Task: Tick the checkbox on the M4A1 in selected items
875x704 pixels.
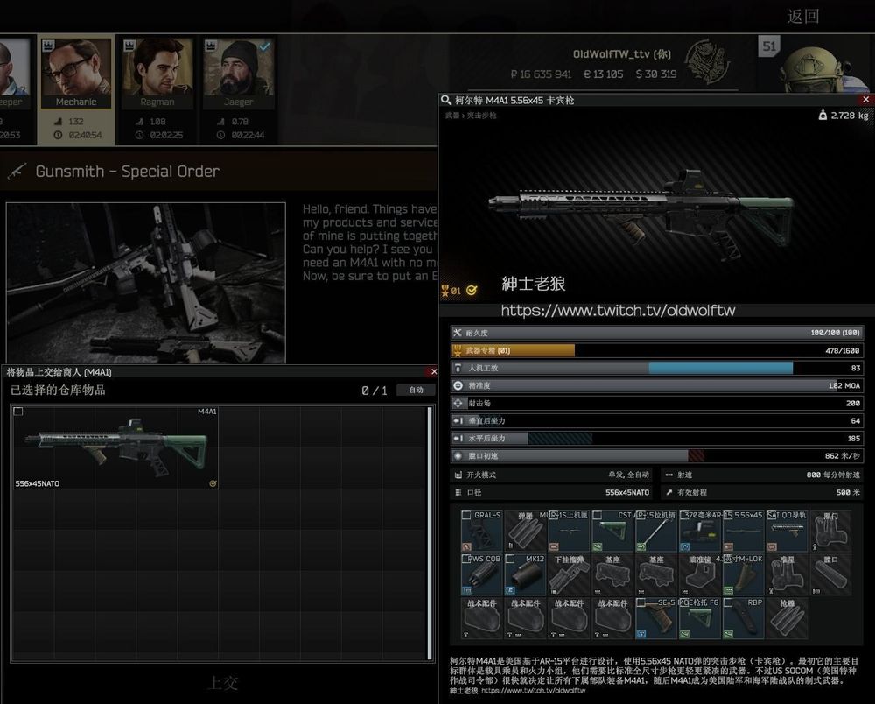Action: pos(18,410)
